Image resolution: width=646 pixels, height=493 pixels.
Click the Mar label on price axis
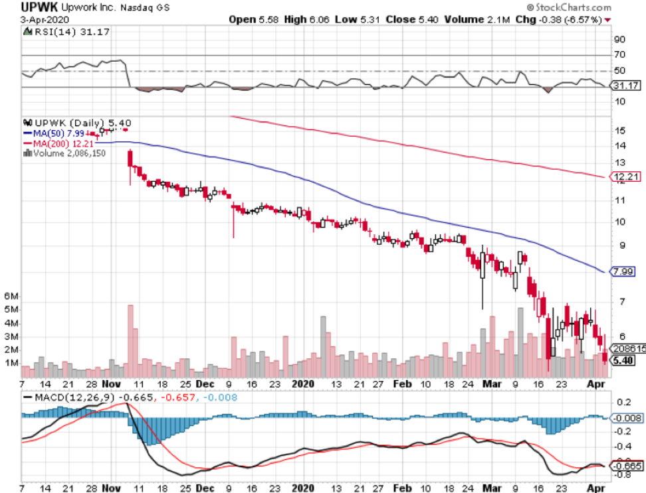pos(492,384)
